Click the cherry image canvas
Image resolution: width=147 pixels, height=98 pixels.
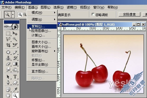(103, 64)
